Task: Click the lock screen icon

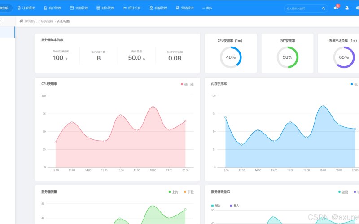Action: tap(347, 8)
